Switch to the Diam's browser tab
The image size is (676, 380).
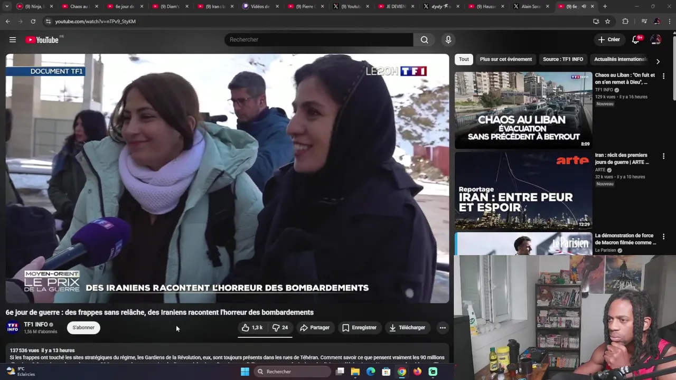[x=169, y=6]
